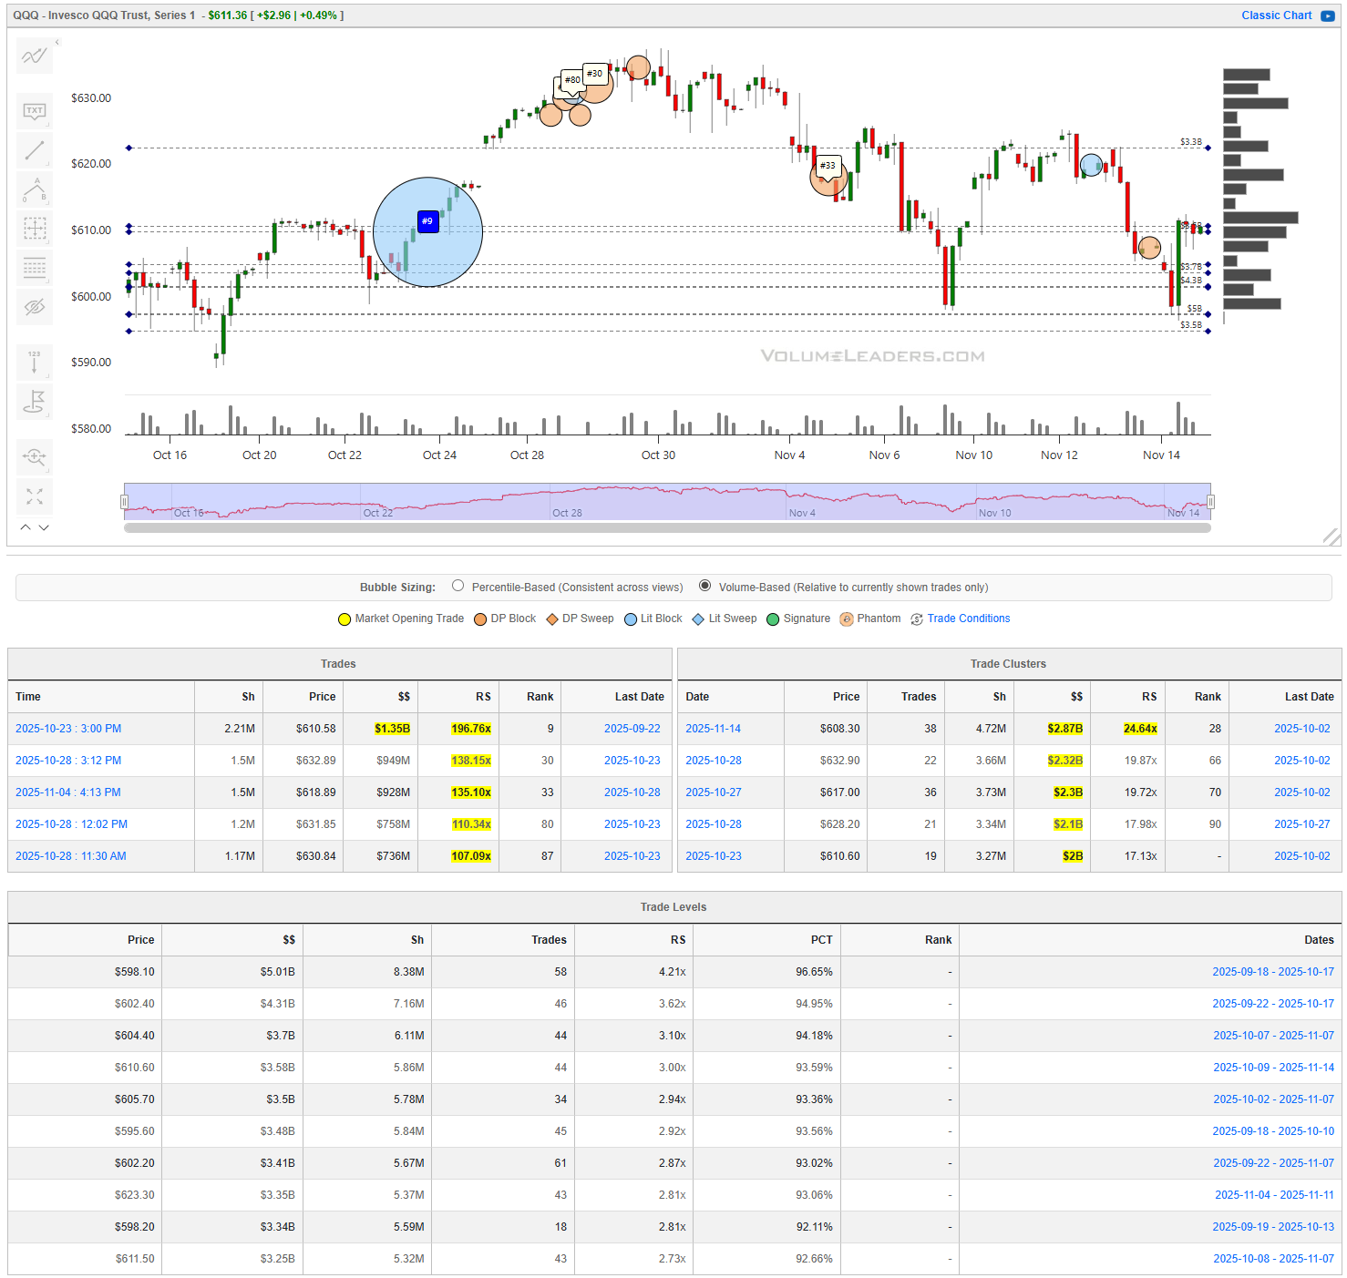The width and height of the screenshot is (1347, 1278).
Task: Open trade 2025-10-28 : 3:12 PM
Action: pyautogui.click(x=68, y=761)
